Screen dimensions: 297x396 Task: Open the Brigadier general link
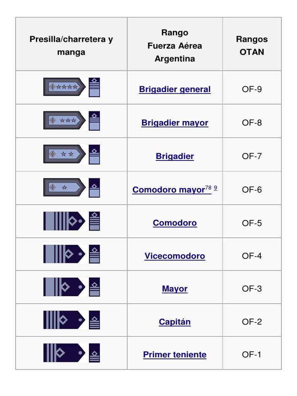tap(175, 89)
